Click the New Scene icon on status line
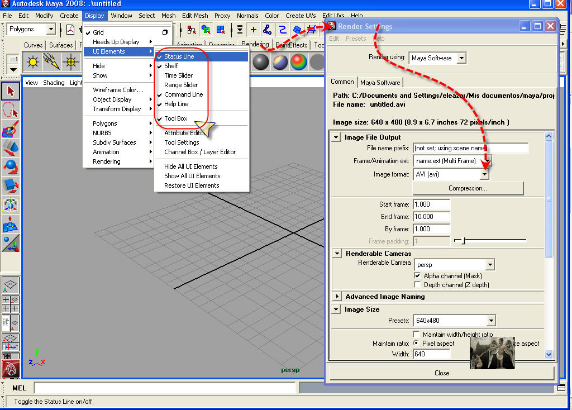 click(x=70, y=30)
